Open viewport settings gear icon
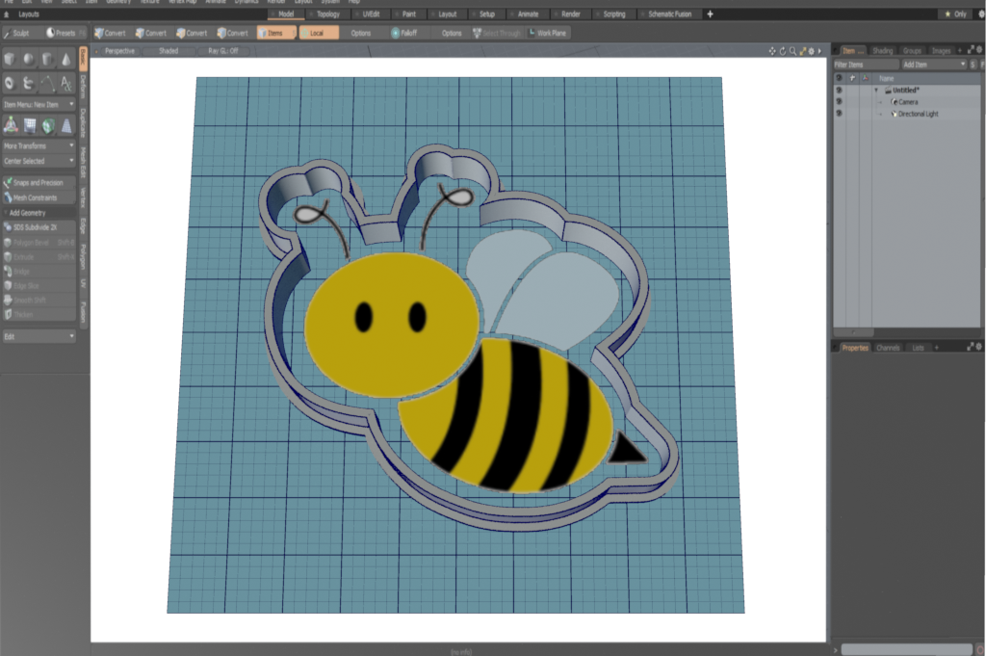The width and height of the screenshot is (986, 656). point(811,50)
